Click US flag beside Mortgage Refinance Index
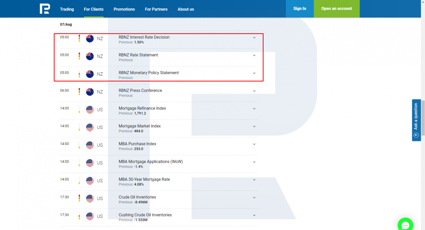 [x=90, y=110]
